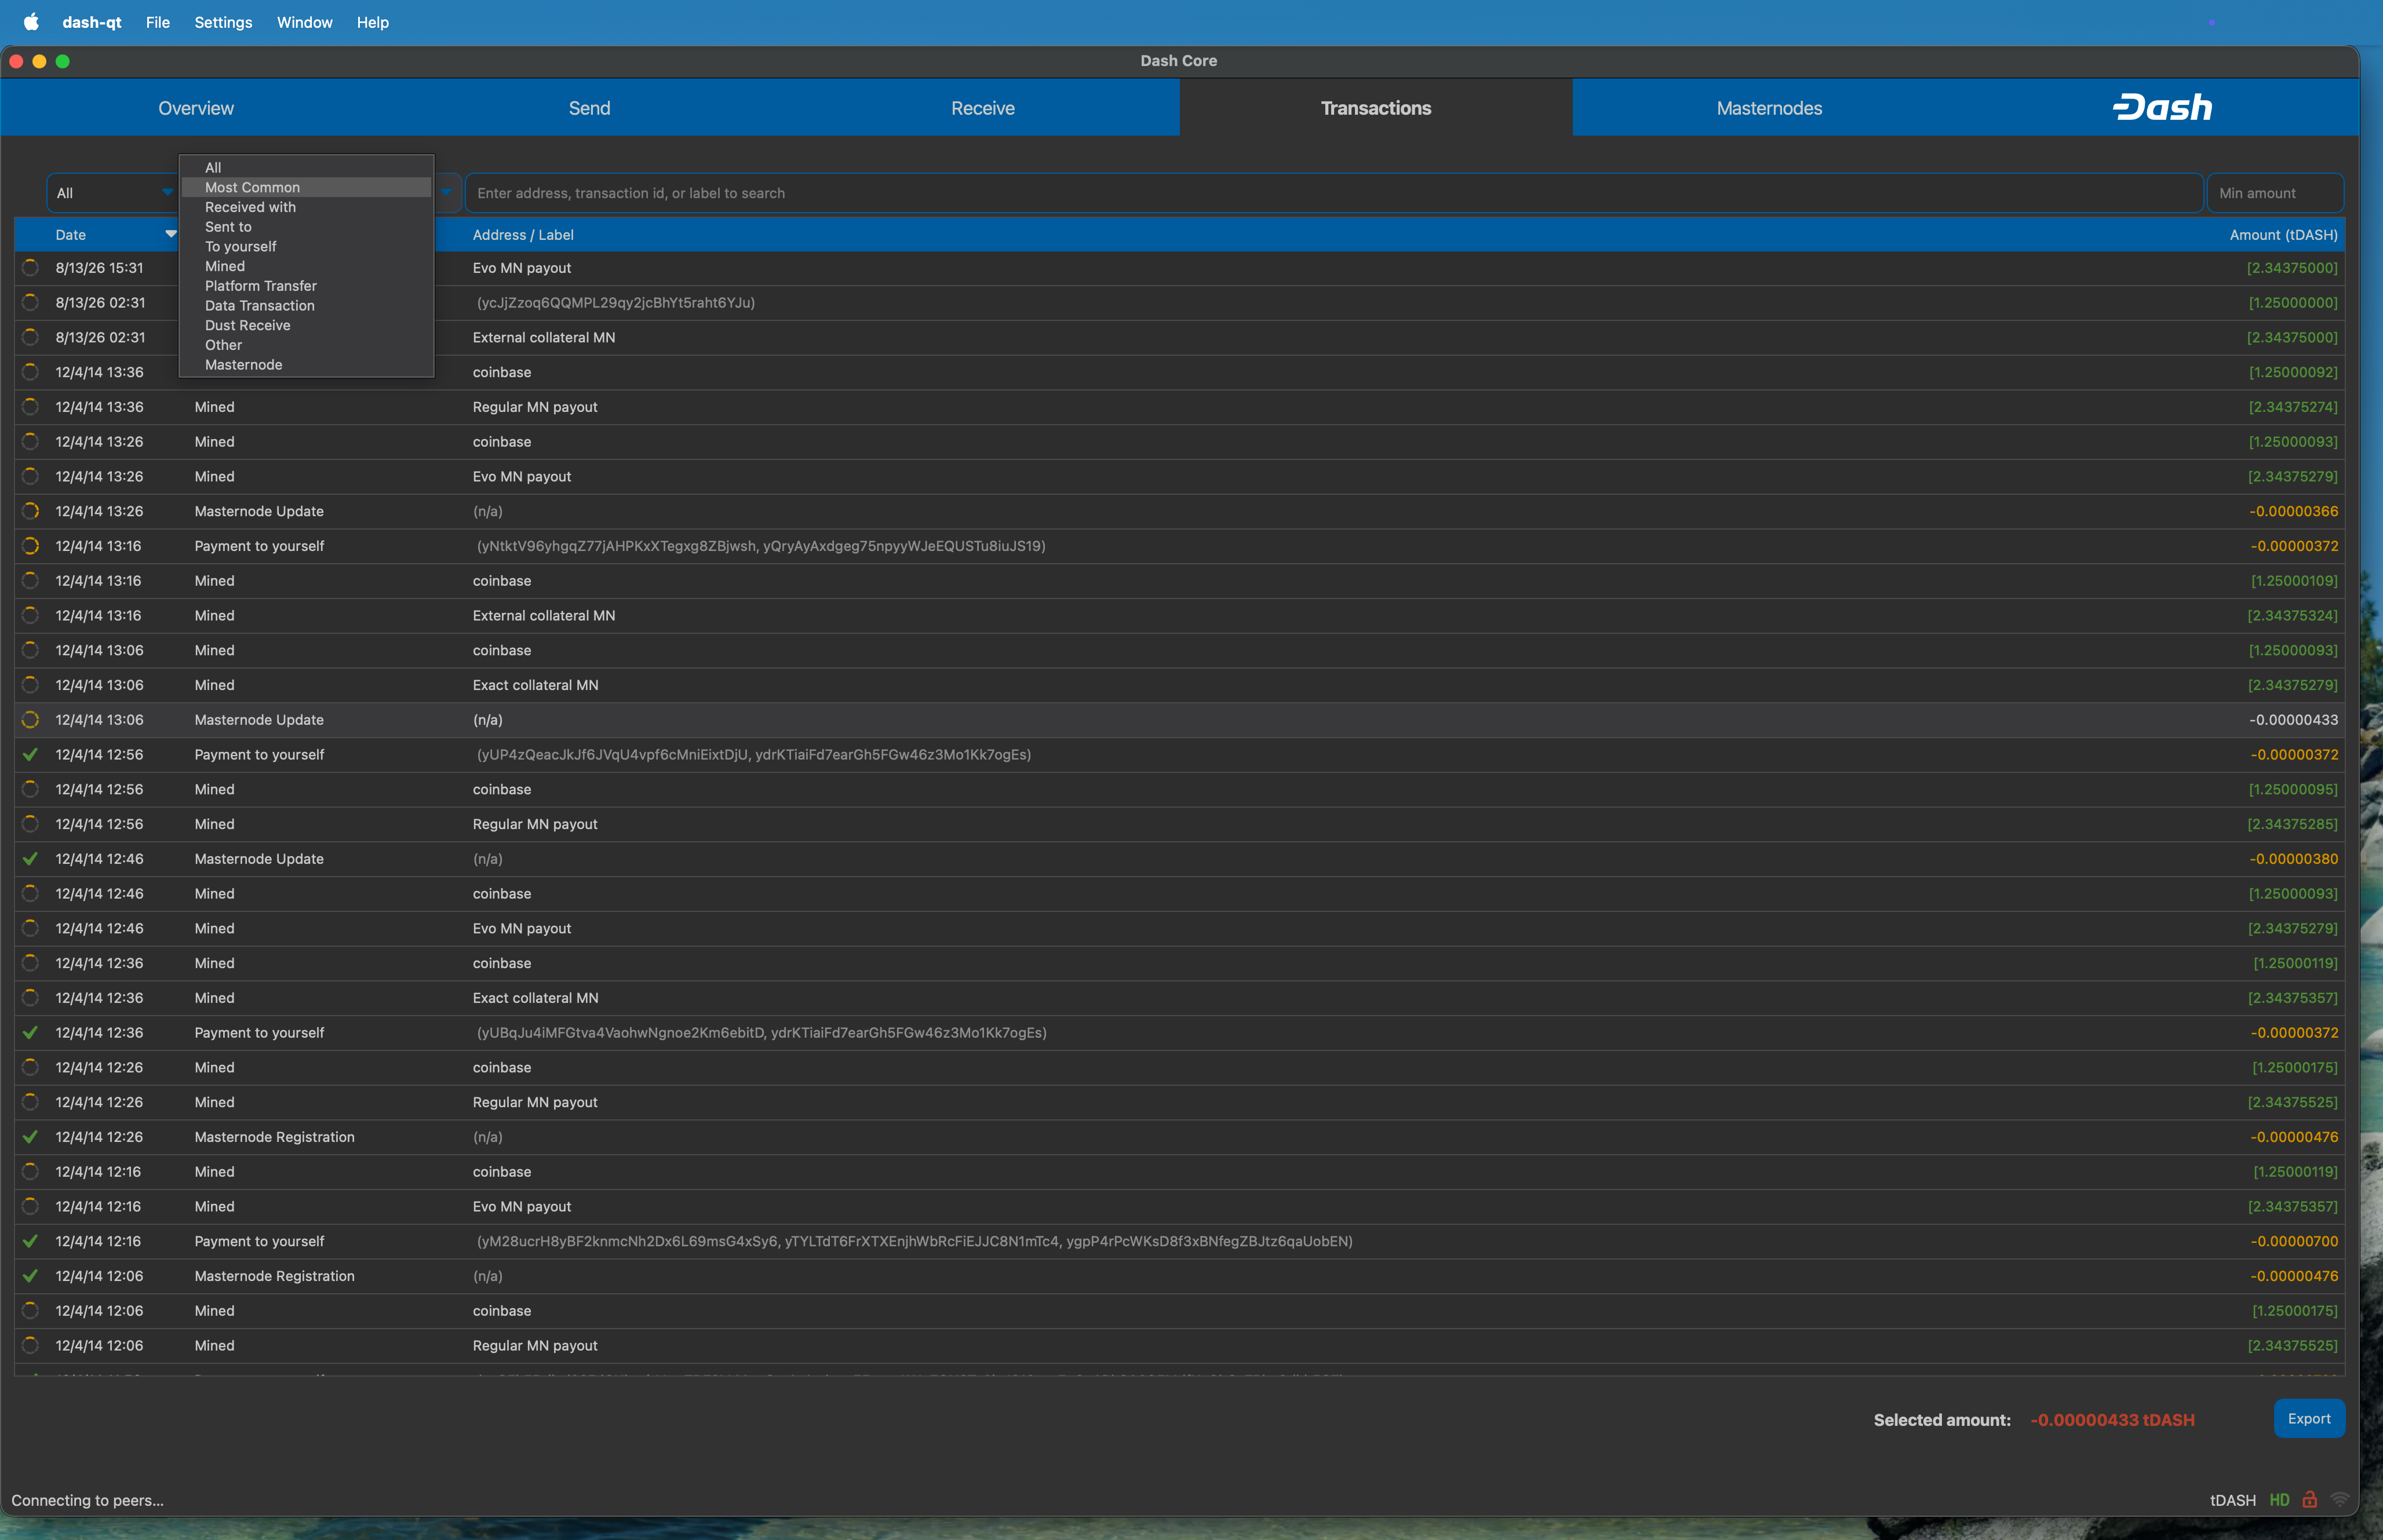Click the amount [1.25000092]
The image size is (2383, 1540).
click(2293, 372)
